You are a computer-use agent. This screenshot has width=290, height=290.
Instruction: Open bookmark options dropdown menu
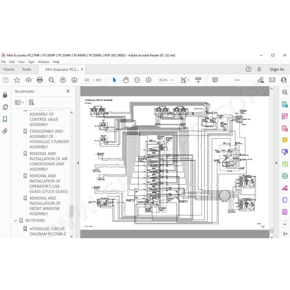pos(19,102)
